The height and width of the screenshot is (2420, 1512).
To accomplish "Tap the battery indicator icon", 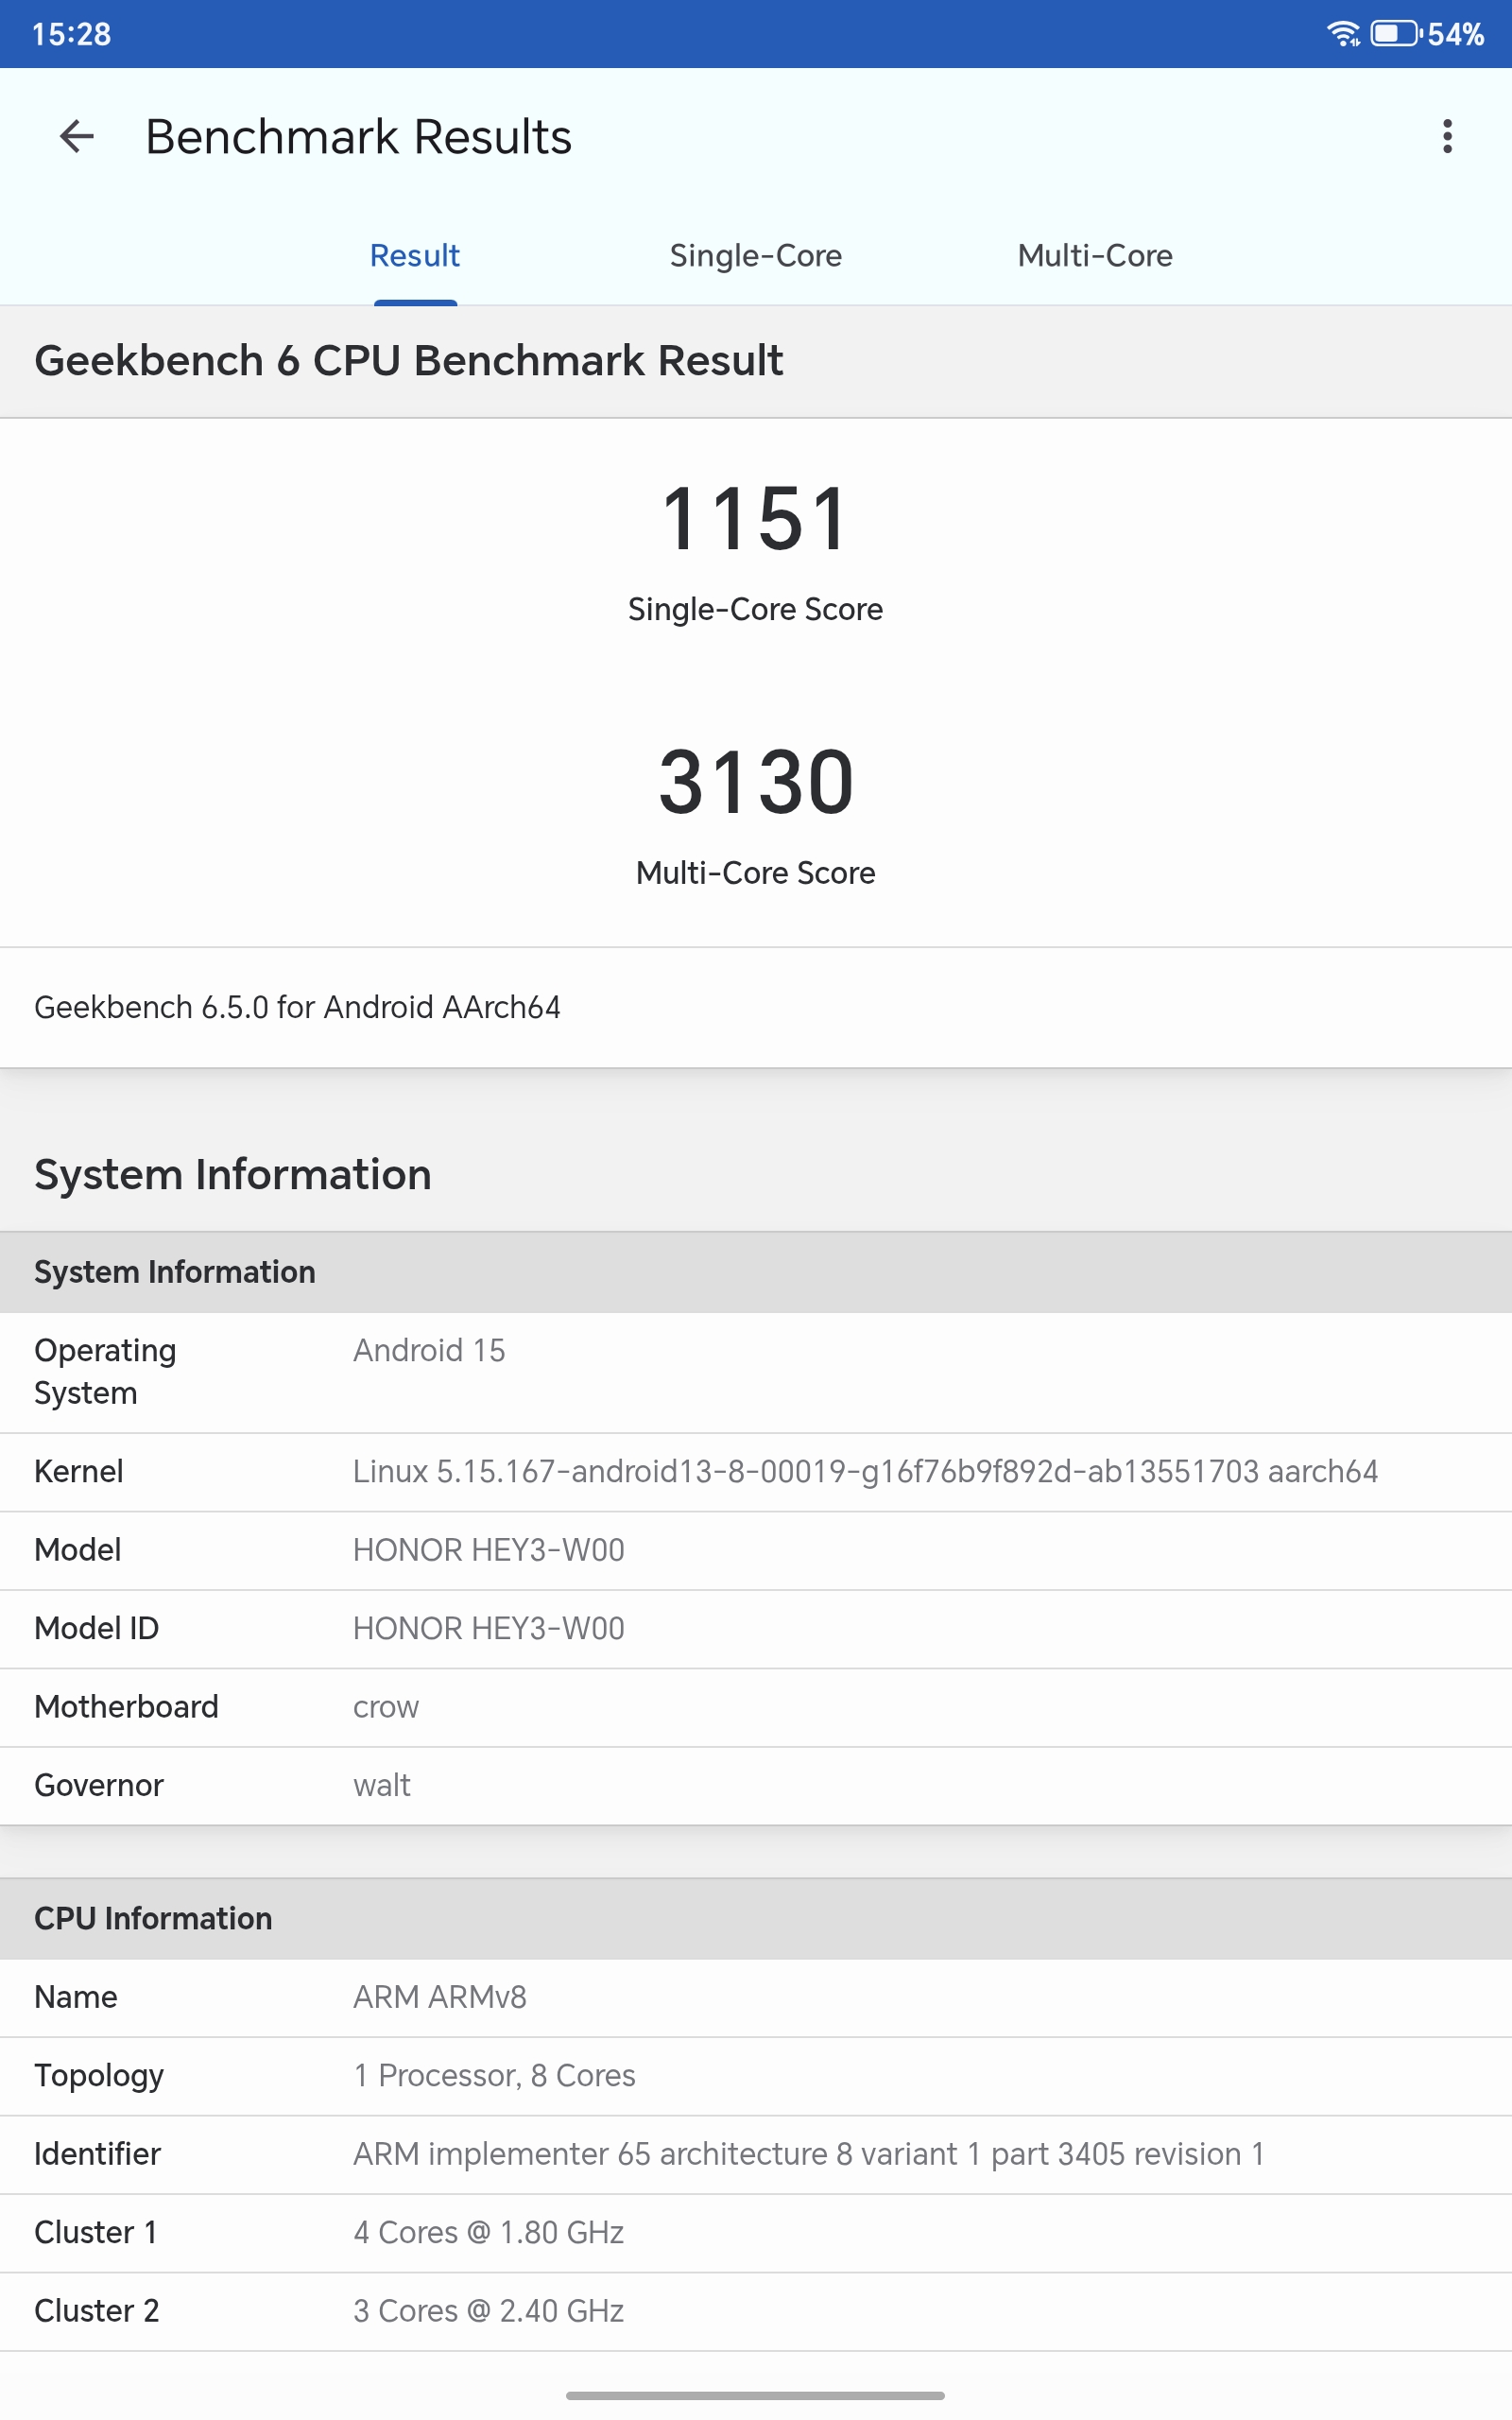I will pyautogui.click(x=1396, y=34).
